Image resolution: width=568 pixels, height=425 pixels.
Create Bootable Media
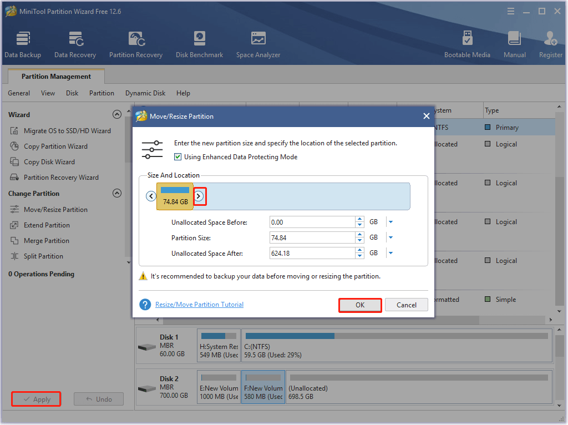click(x=467, y=44)
